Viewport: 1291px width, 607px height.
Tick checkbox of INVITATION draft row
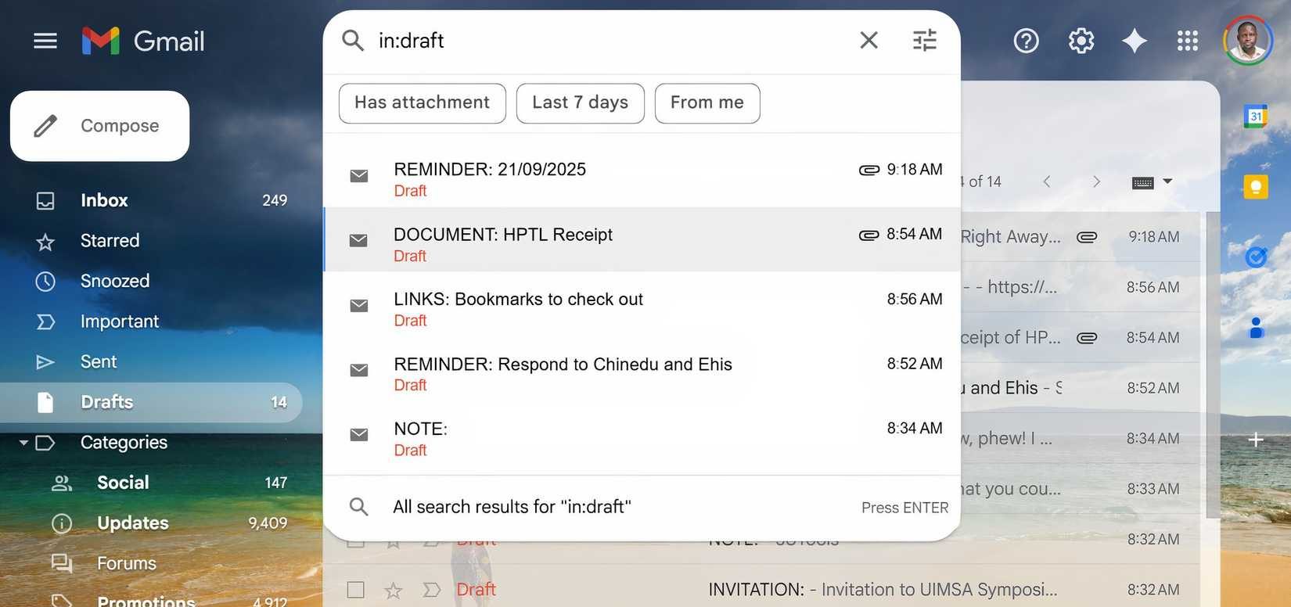[x=356, y=590]
